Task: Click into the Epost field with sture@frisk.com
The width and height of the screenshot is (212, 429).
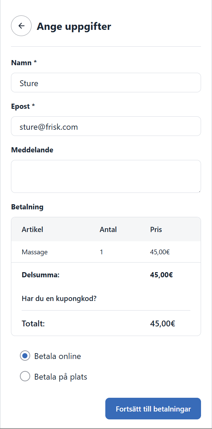Action: 106,126
